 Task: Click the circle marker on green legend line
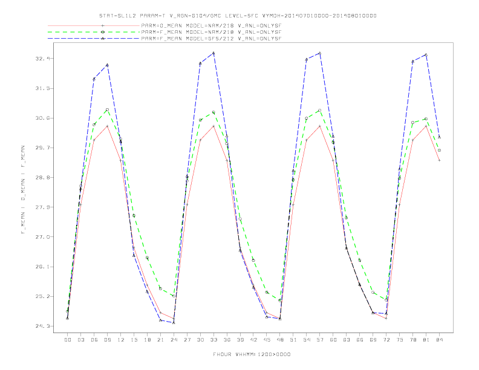103,32
